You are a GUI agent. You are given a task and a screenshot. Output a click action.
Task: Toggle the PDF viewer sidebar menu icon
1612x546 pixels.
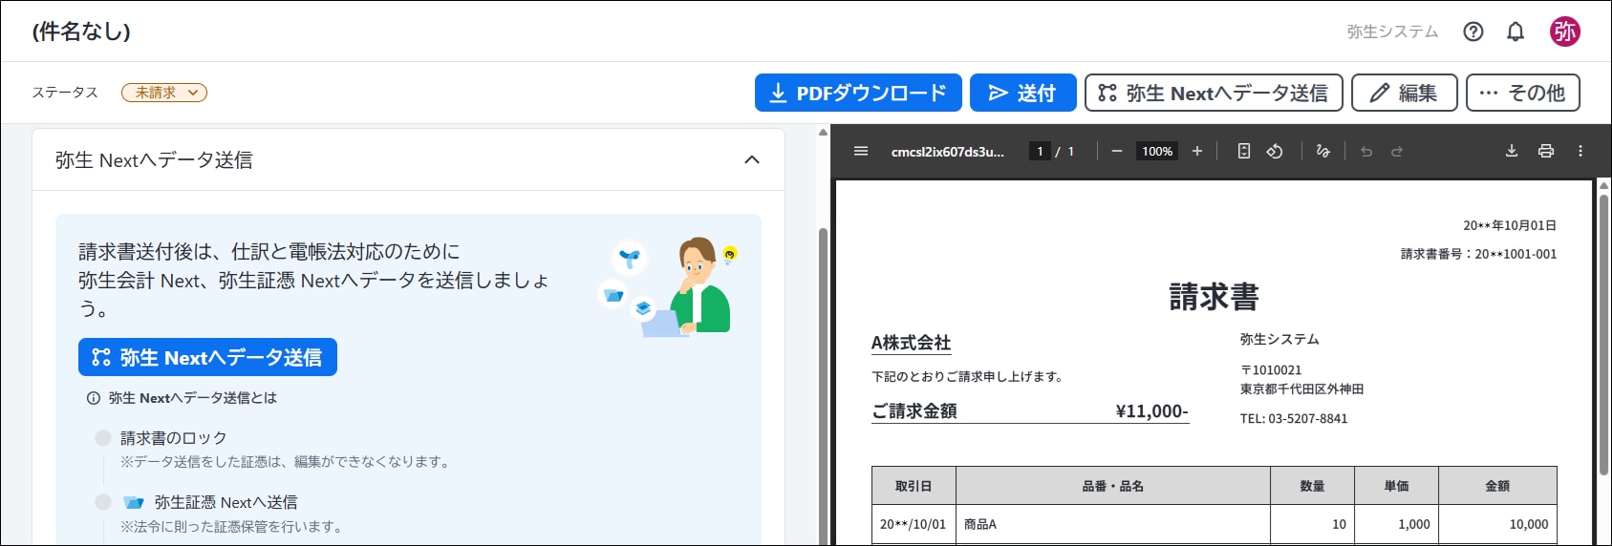[861, 151]
